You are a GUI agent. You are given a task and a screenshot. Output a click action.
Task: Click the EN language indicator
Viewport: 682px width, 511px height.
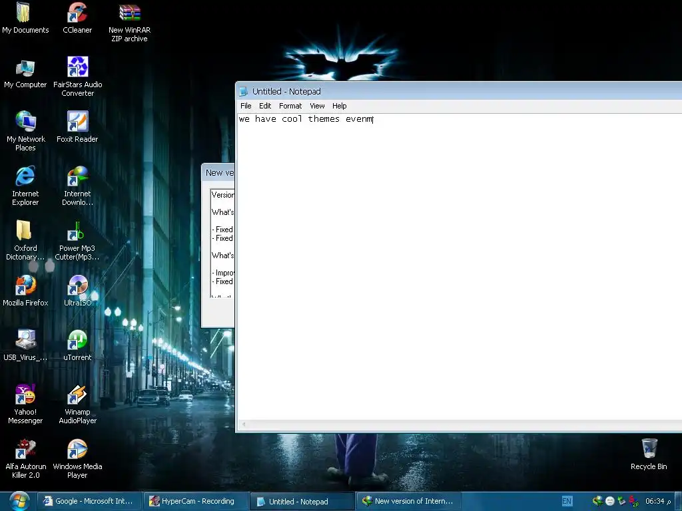pyautogui.click(x=567, y=501)
